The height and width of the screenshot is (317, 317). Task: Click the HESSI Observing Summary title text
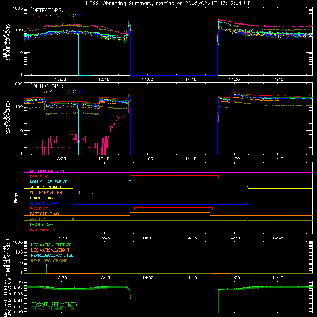168,4
